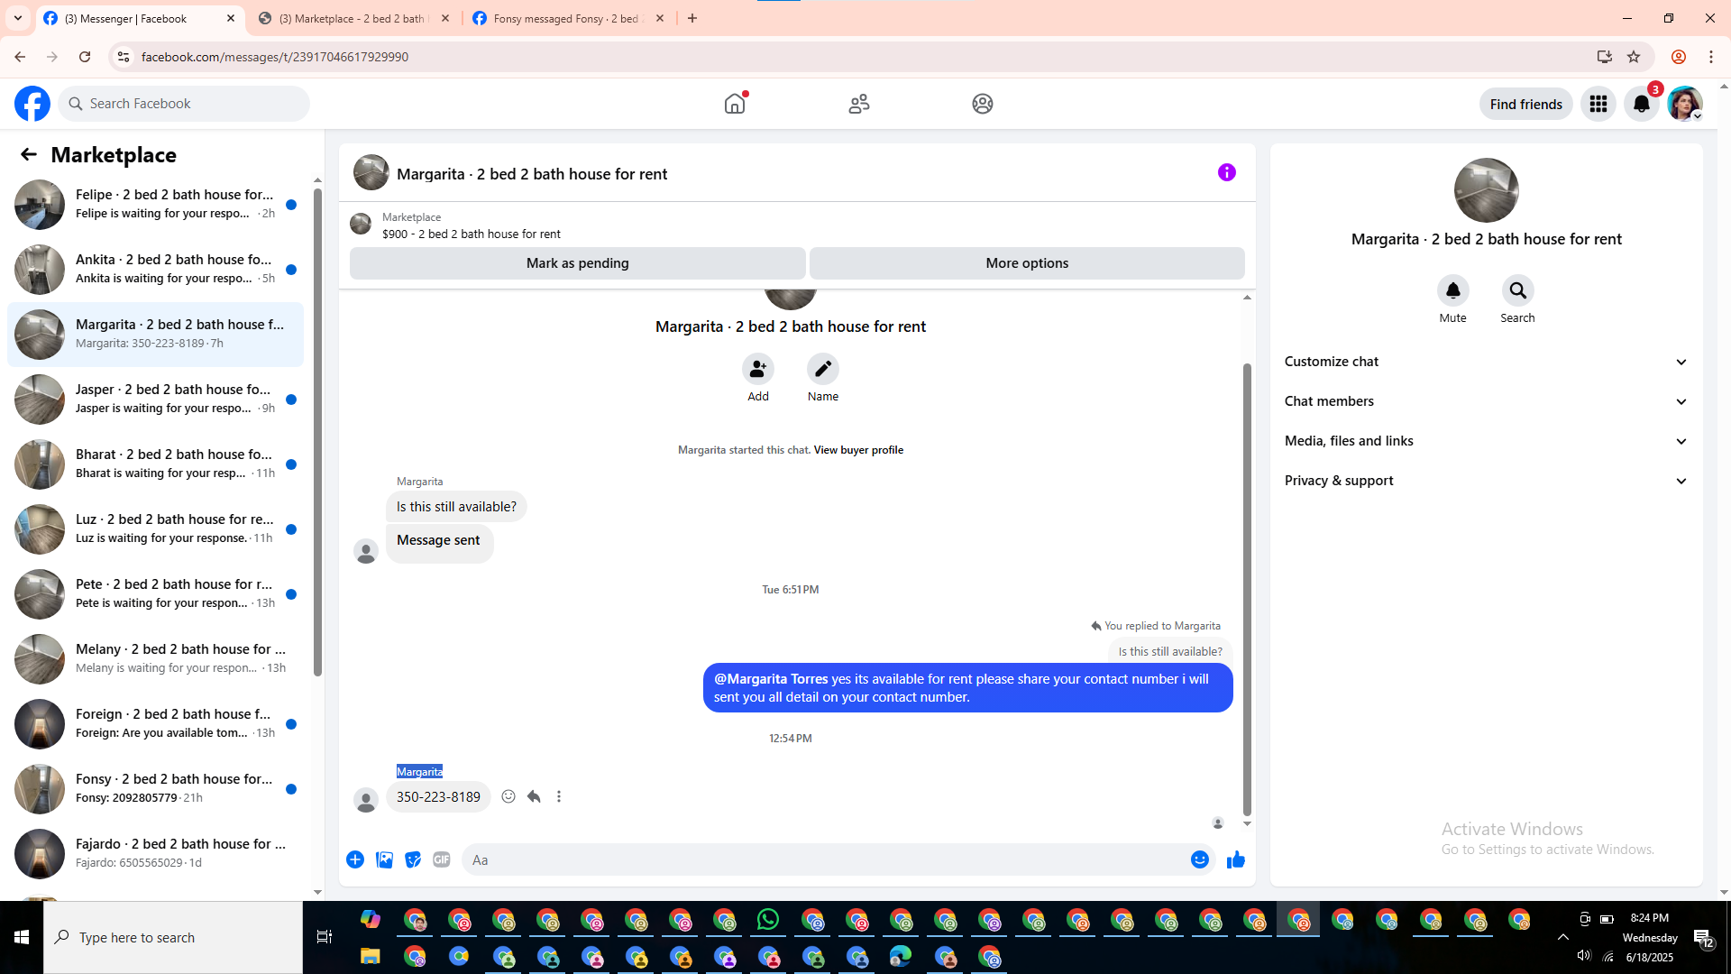The width and height of the screenshot is (1731, 974).
Task: Open a new browser tab
Action: [692, 18]
